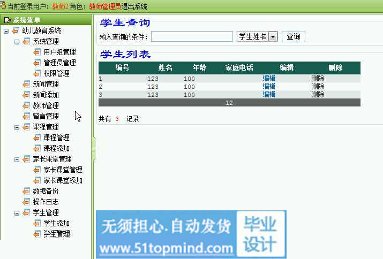Click the sidebar collapse handle on divider
This screenshot has height=259, width=383.
point(93,149)
